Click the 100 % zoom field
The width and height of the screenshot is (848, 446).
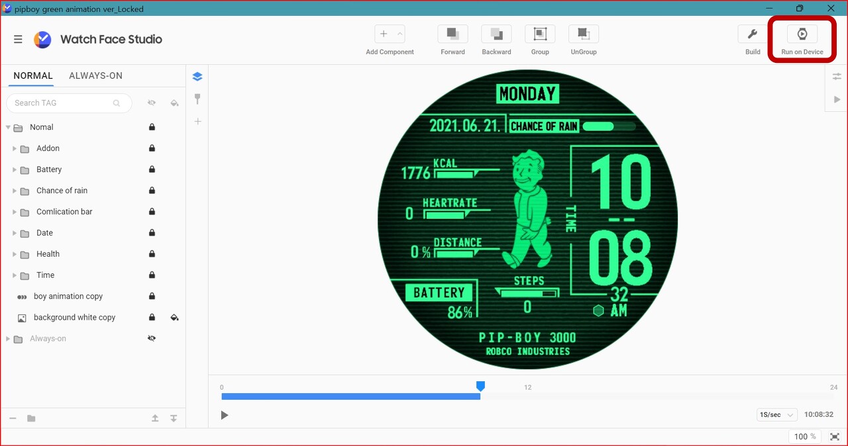point(806,437)
